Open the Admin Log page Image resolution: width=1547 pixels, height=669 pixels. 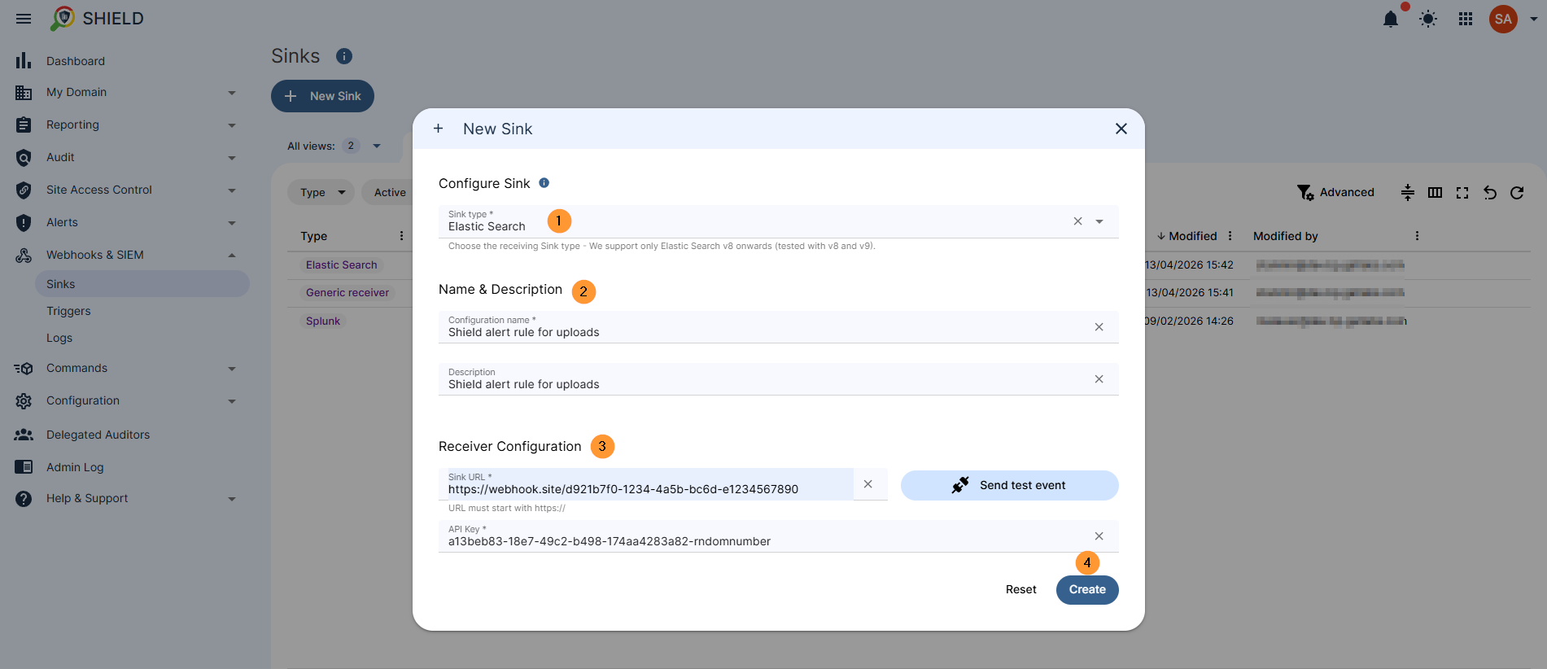[75, 467]
